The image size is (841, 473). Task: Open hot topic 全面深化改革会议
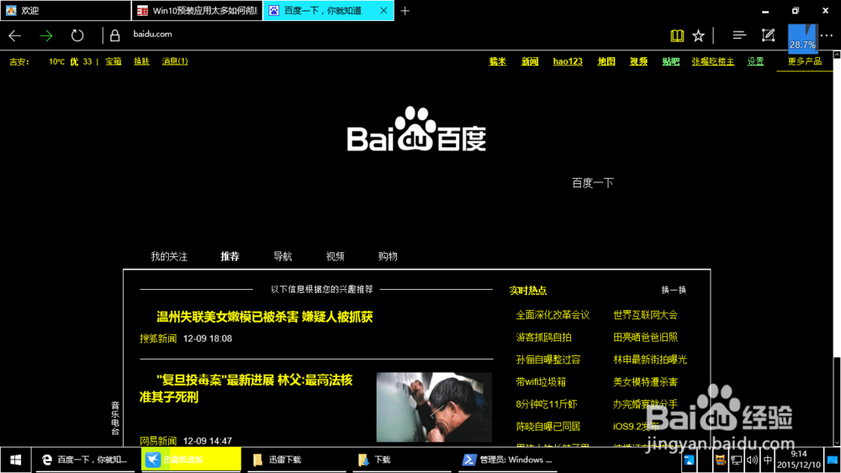(x=553, y=315)
